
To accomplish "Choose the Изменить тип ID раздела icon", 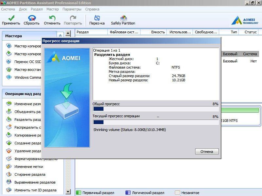I will point(9,190).
